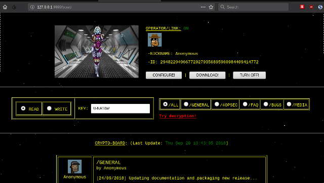Open red S extension icon

(302, 7)
